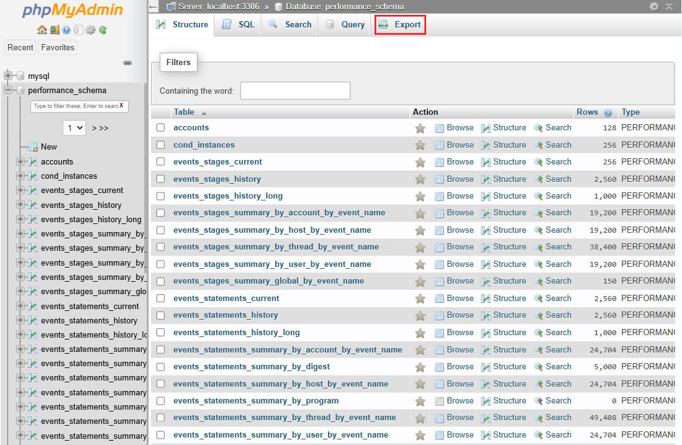682x445 pixels.
Task: Open phpMyAdmin documentation question-mark icon
Action: (66, 30)
